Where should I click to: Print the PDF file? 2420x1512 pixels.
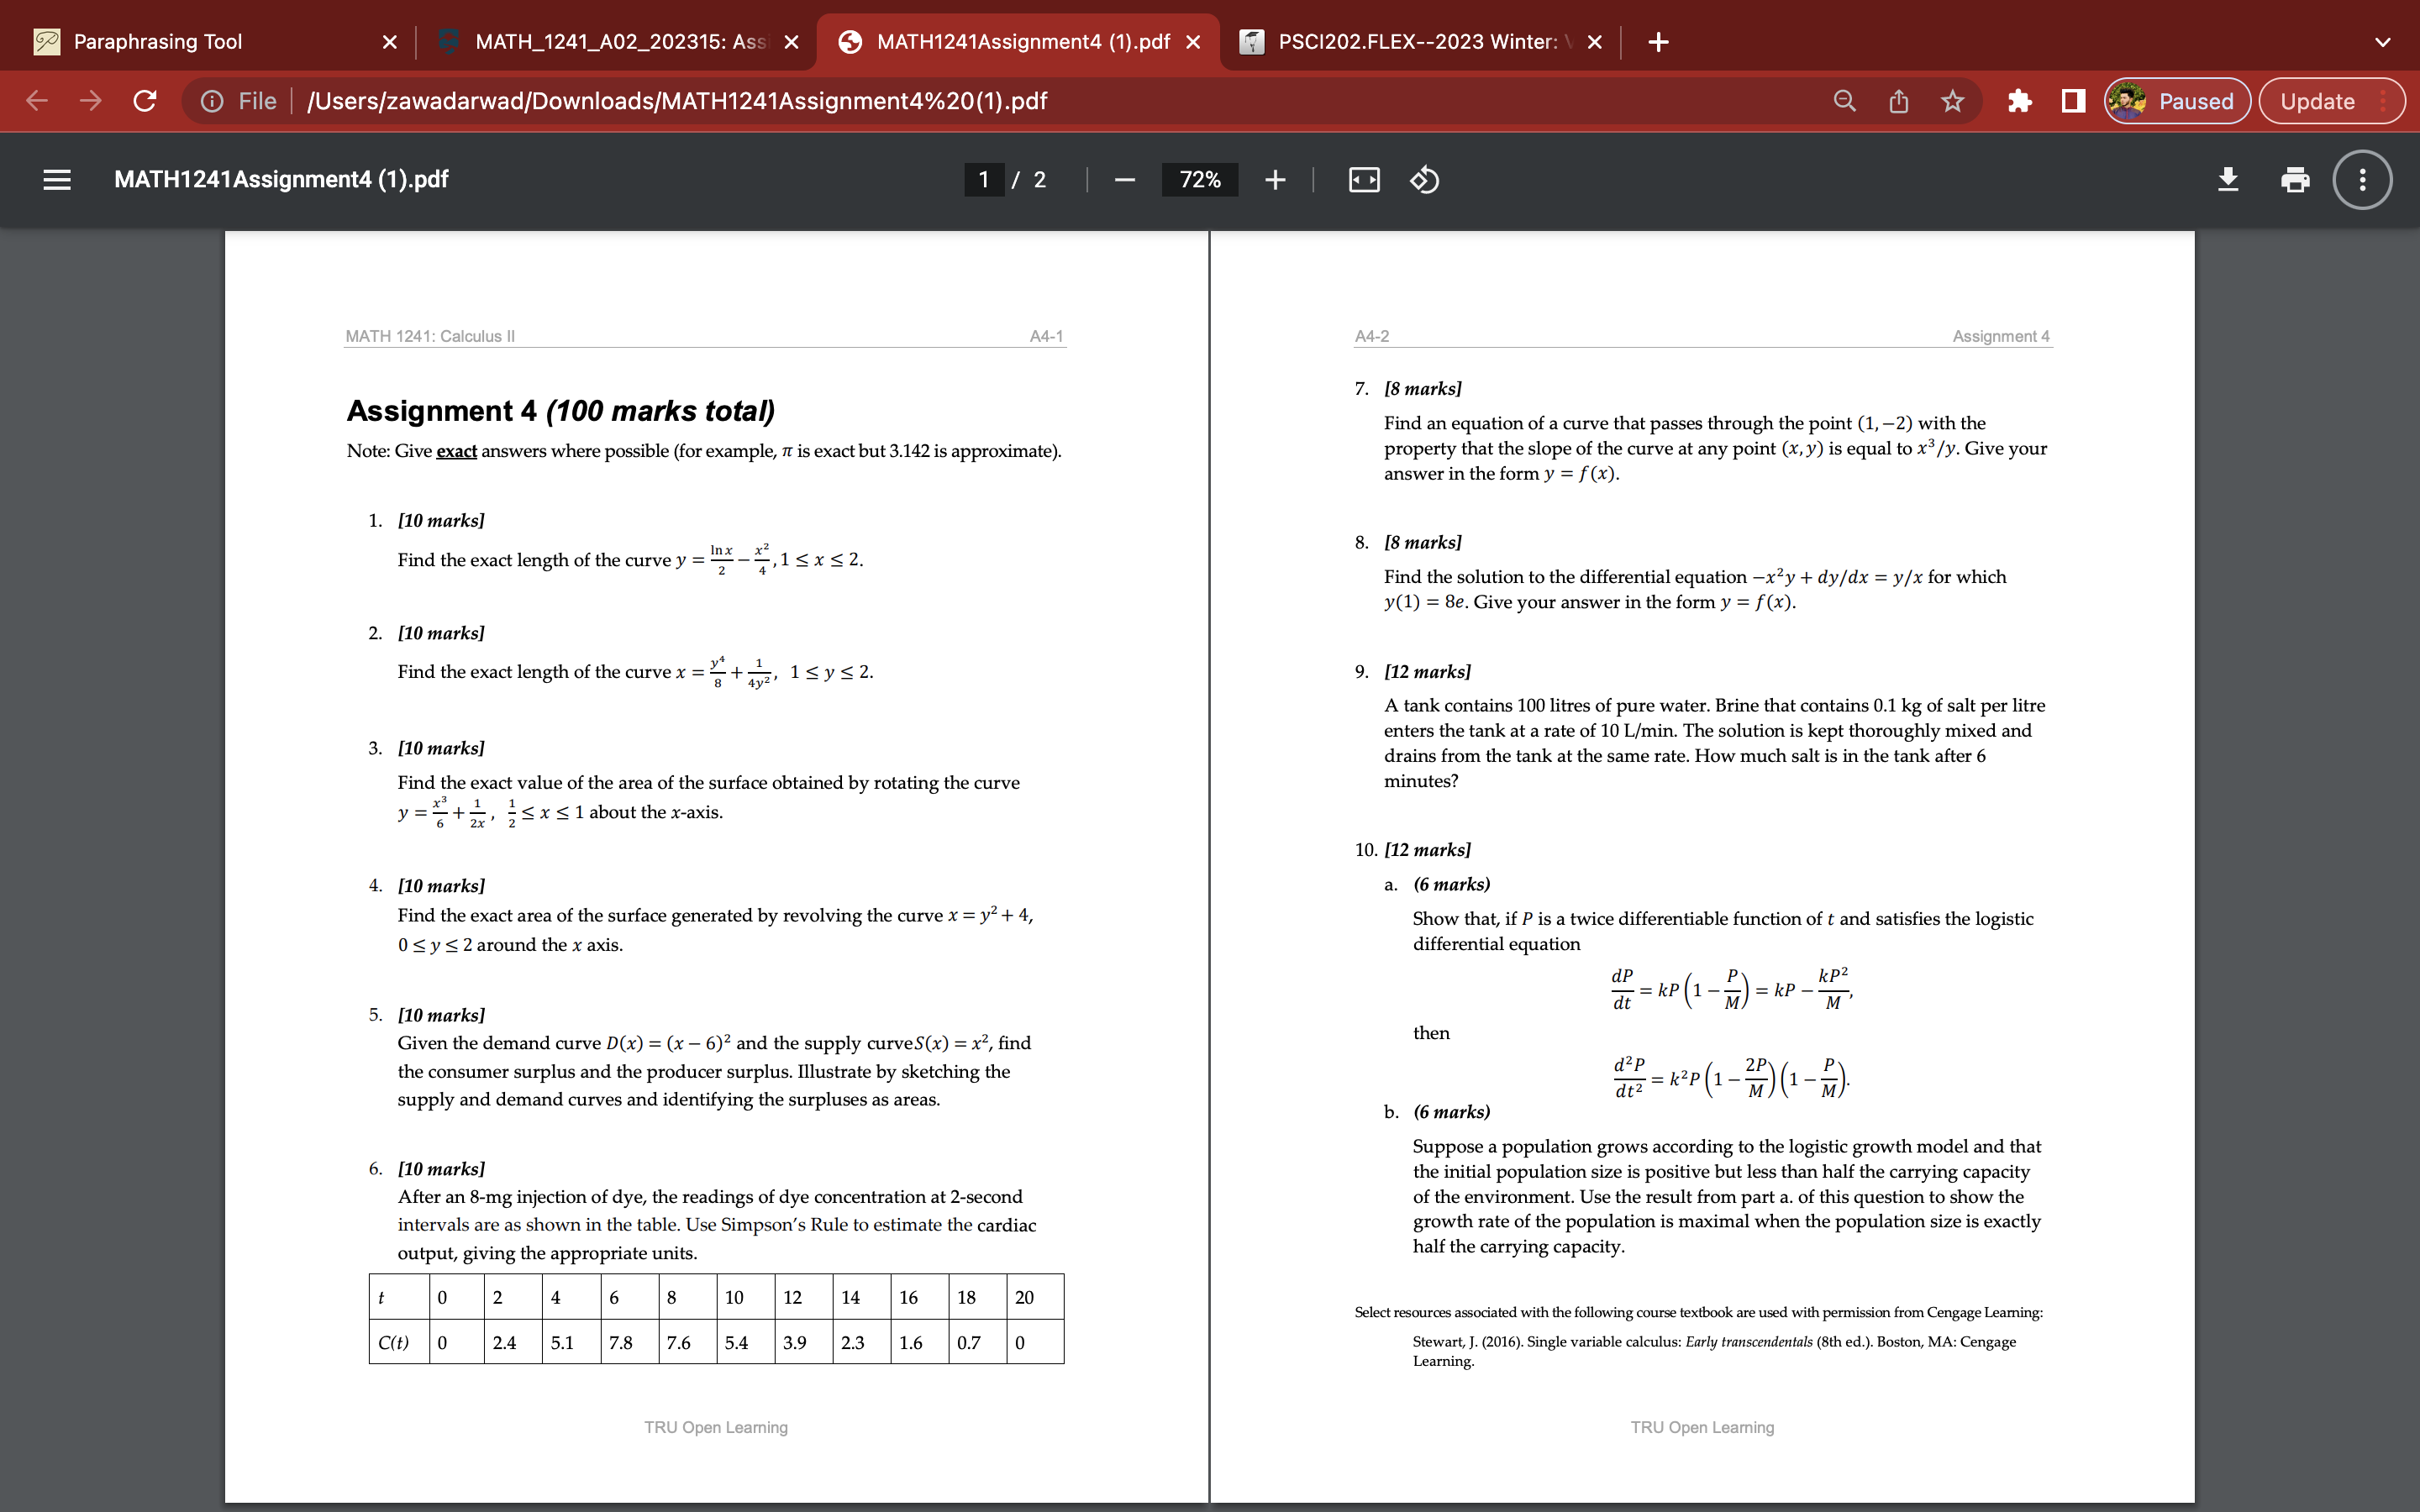(2294, 180)
